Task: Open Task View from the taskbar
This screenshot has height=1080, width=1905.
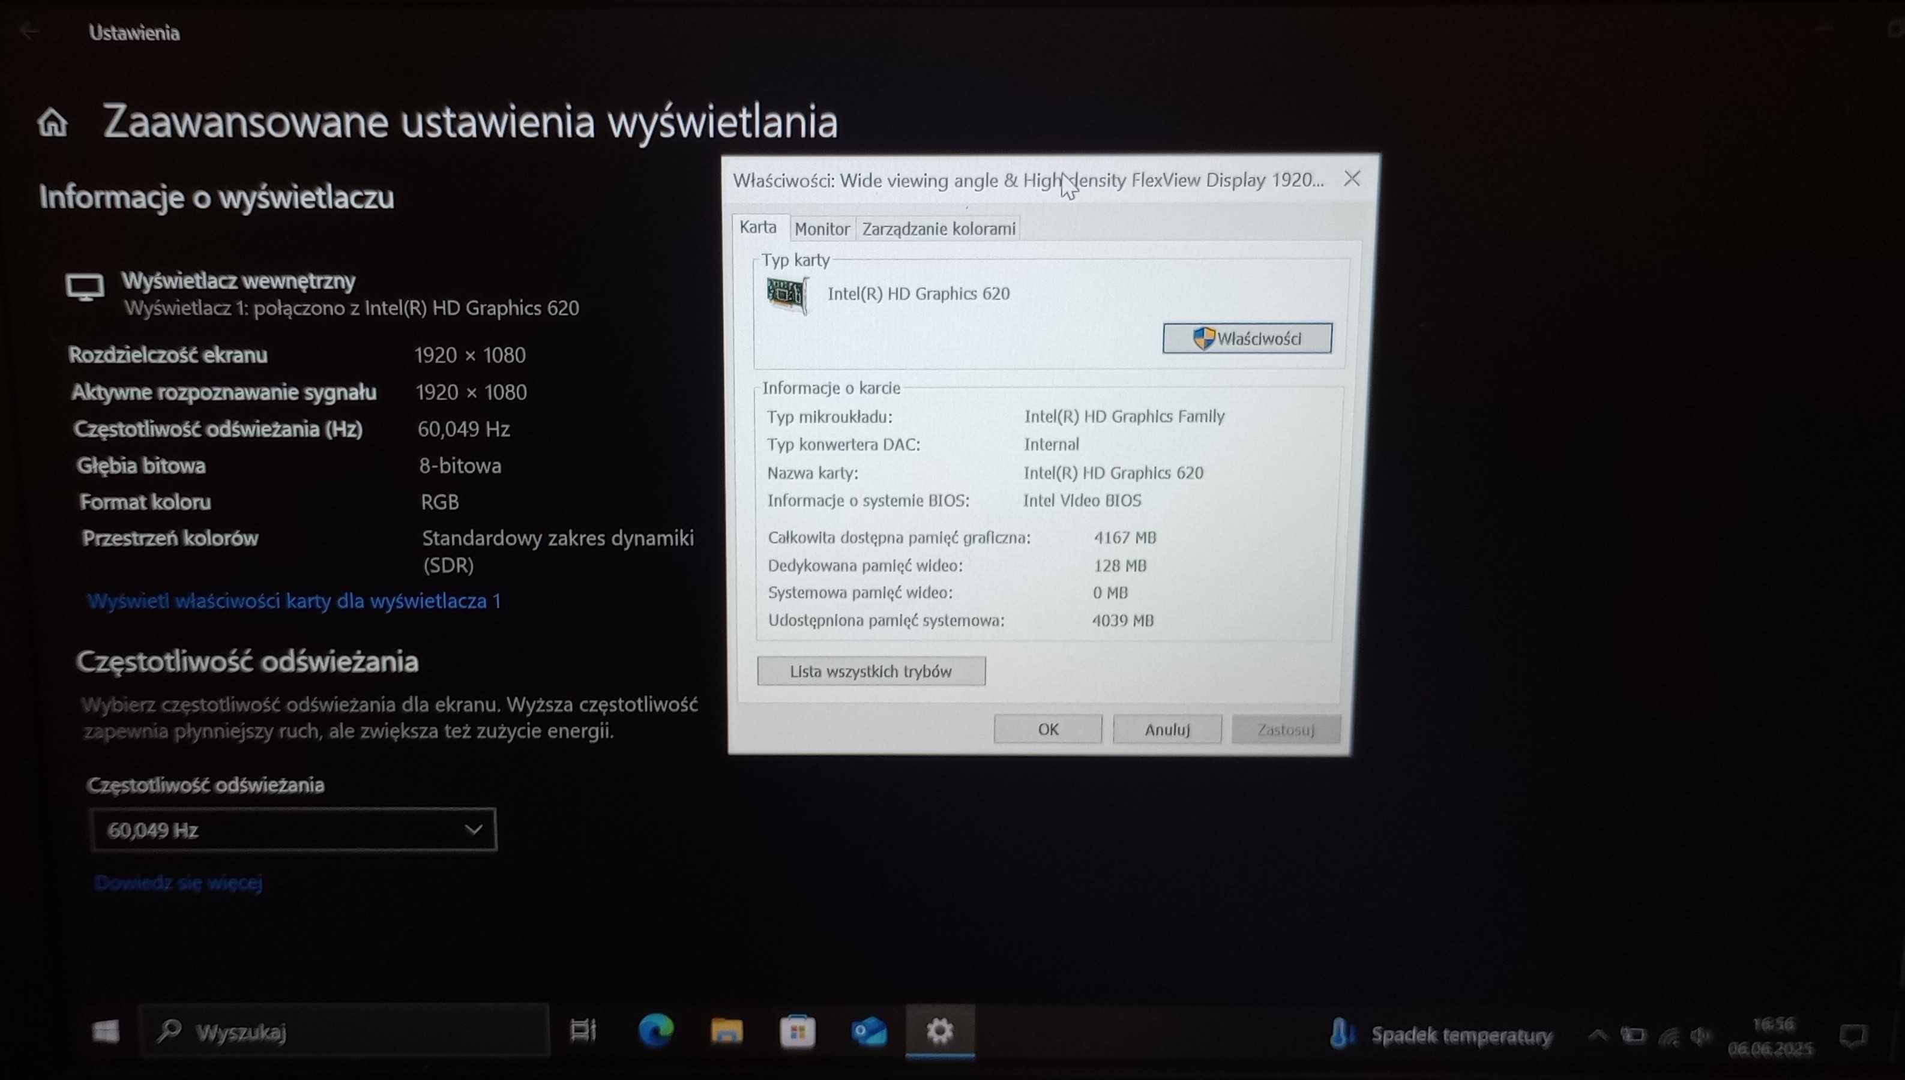Action: [x=583, y=1030]
